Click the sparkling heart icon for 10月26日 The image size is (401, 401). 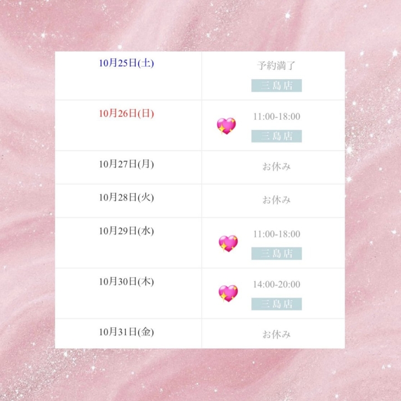pos(226,126)
